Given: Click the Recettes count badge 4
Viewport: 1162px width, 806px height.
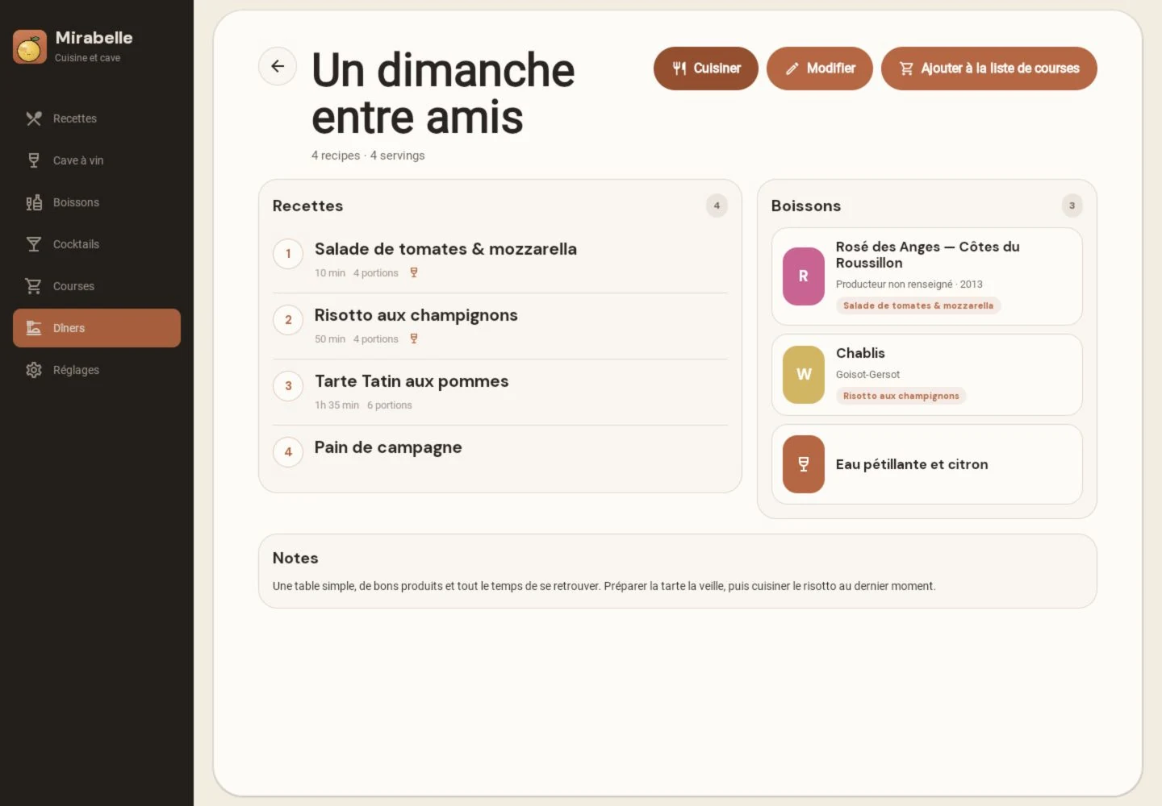Looking at the screenshot, I should 717,206.
